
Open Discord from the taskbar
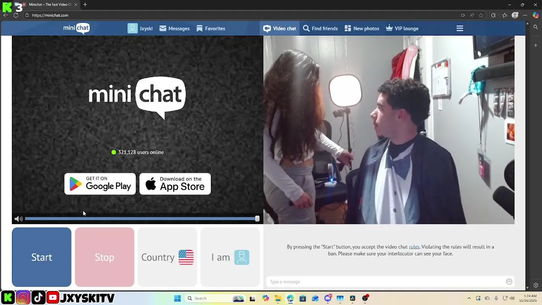coord(328,298)
